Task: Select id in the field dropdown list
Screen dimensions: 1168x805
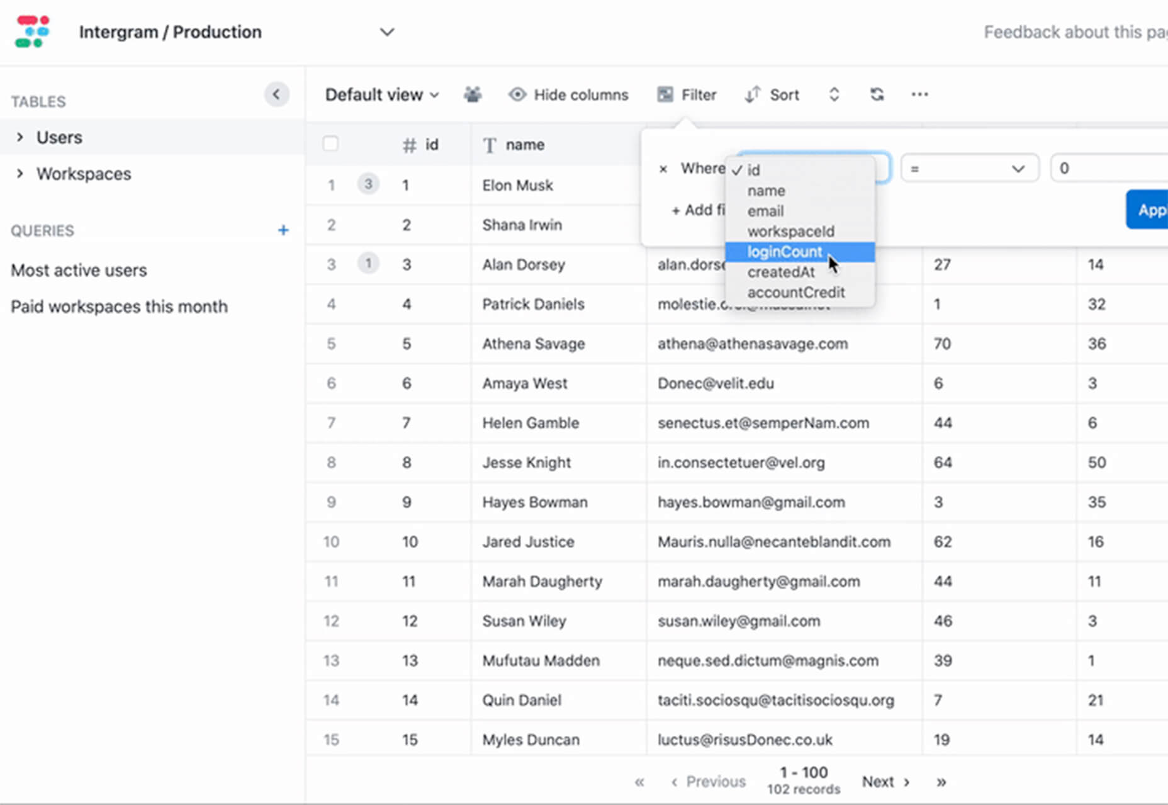Action: (800, 170)
